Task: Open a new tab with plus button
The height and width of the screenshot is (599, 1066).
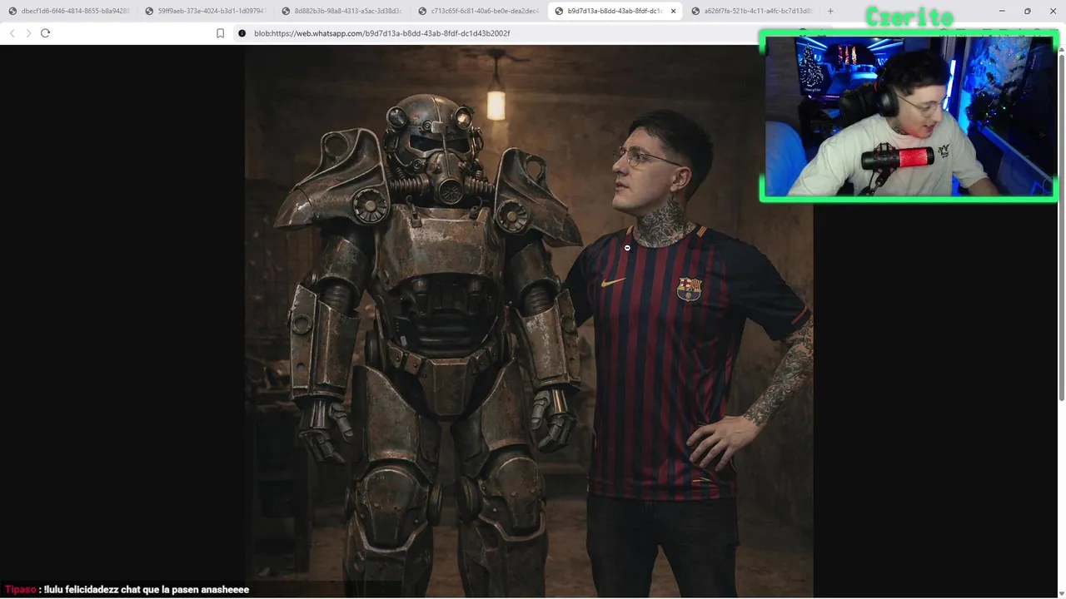Action: coord(829,11)
